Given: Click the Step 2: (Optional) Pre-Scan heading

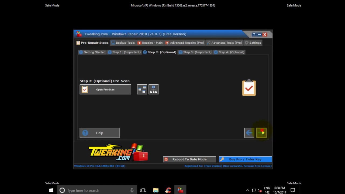Looking at the screenshot, I should 105,81.
